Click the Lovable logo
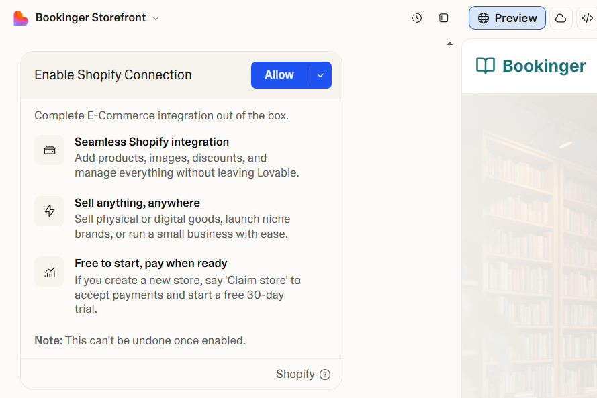This screenshot has height=398, width=597. point(20,17)
